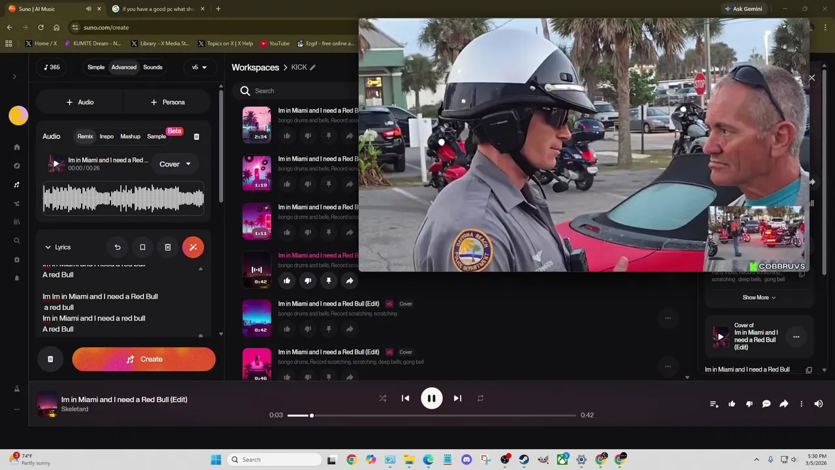The image size is (835, 470).
Task: Open the Workspaces breadcrumb link
Action: (x=255, y=67)
